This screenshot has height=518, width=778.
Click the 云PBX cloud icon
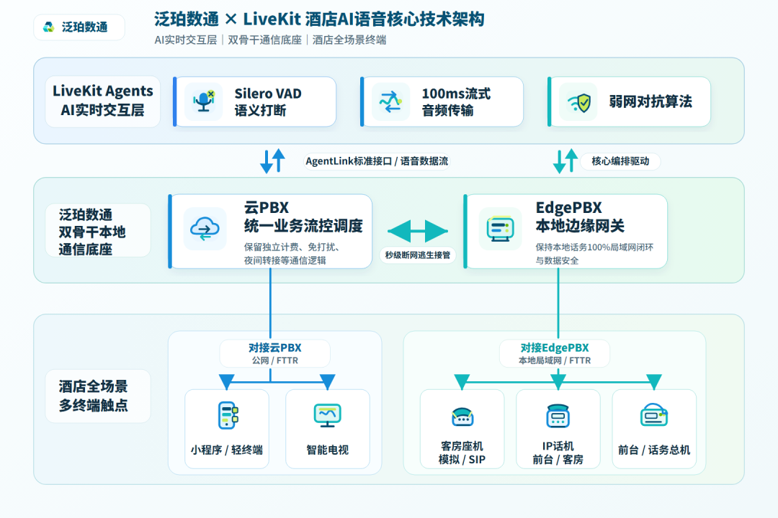coord(205,229)
